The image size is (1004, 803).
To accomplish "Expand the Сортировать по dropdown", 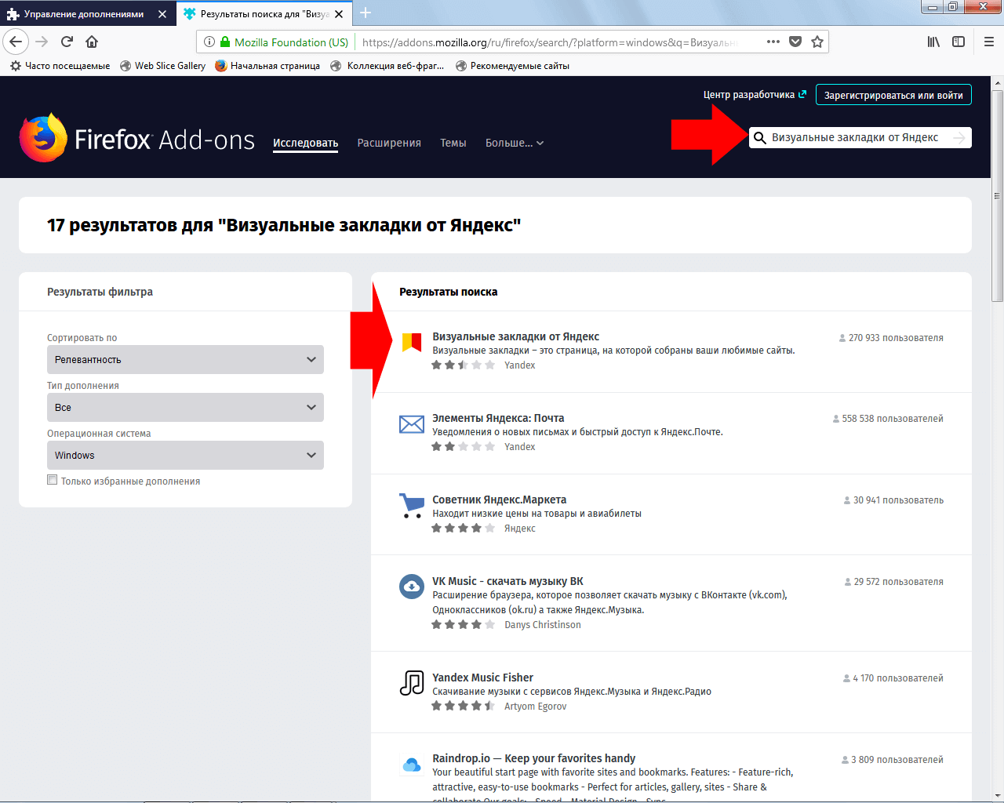I will 185,359.
